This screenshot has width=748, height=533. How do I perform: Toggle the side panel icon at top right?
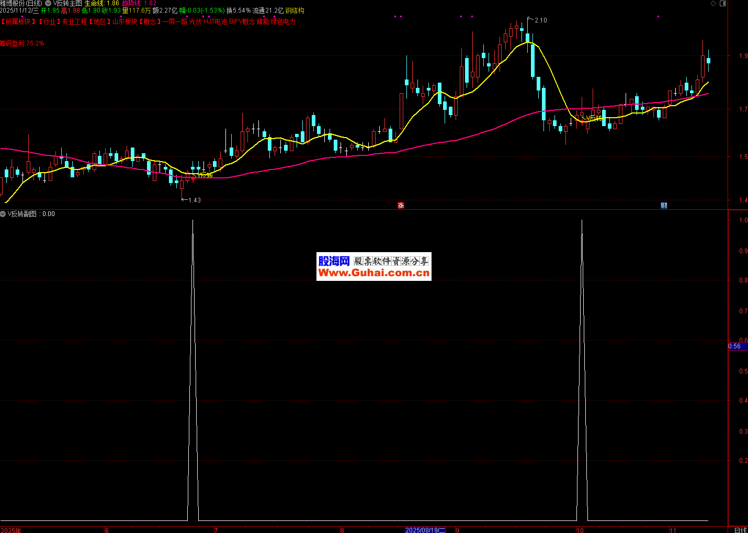tap(723, 4)
